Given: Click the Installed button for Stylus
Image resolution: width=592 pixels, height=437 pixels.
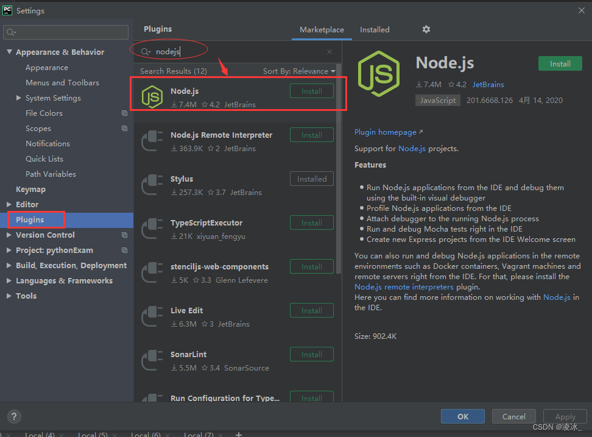Looking at the screenshot, I should [311, 179].
